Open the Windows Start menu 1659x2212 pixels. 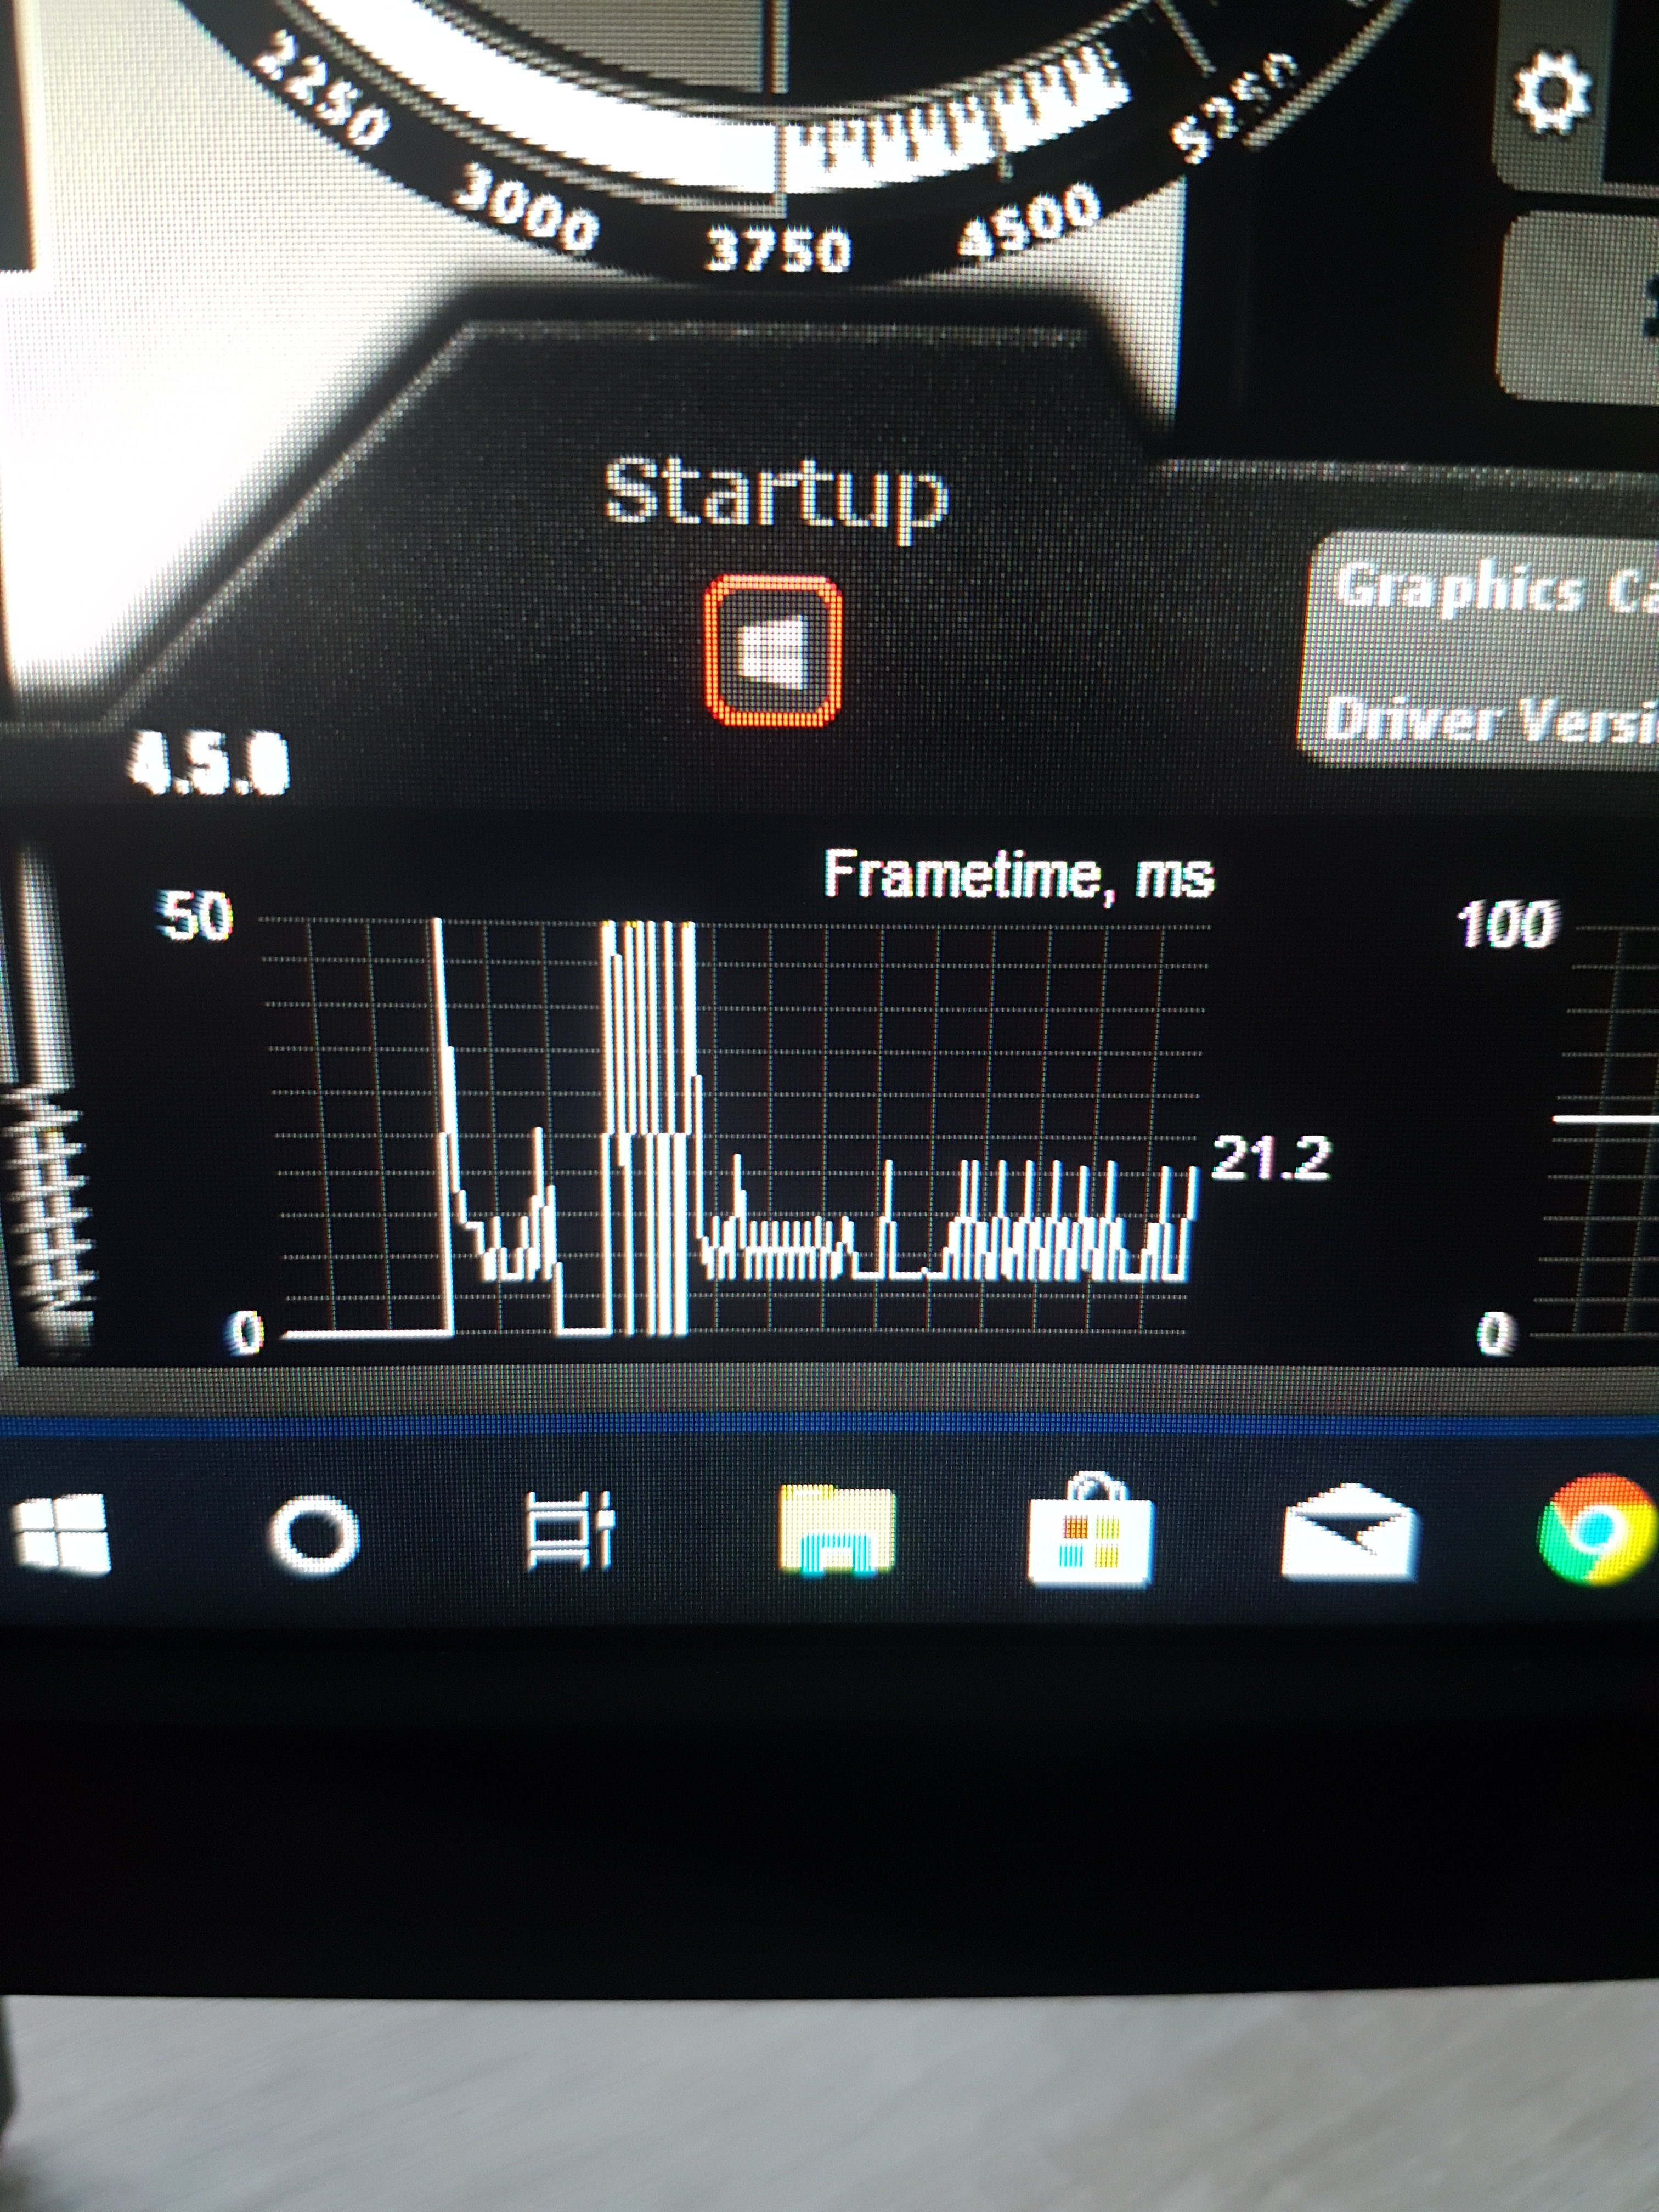point(60,1535)
